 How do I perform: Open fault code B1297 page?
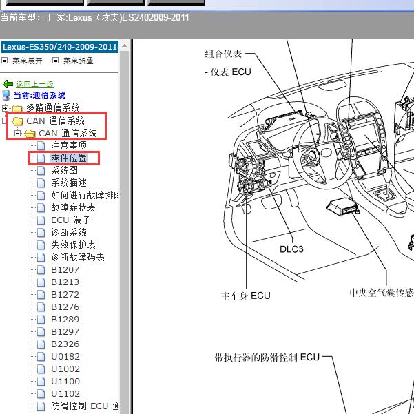coord(65,331)
